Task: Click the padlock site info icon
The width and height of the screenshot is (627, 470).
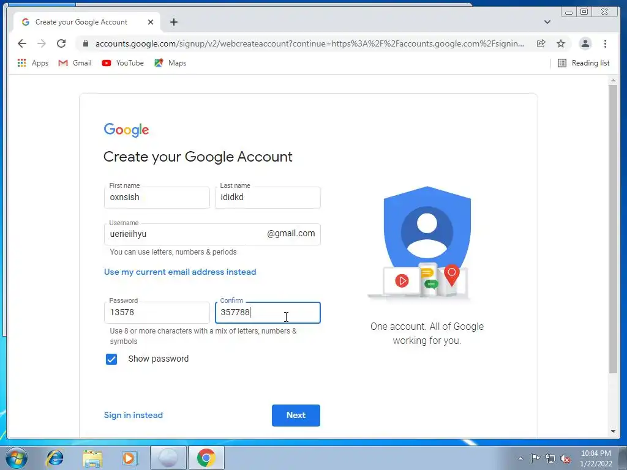Action: click(x=86, y=43)
